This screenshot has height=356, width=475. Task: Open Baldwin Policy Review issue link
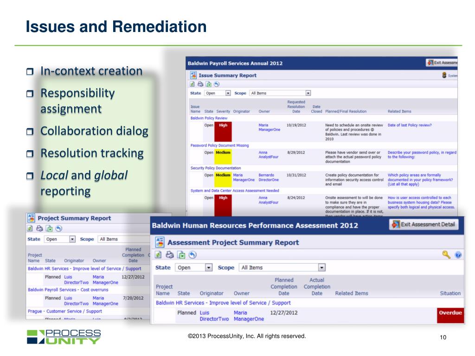coord(209,118)
